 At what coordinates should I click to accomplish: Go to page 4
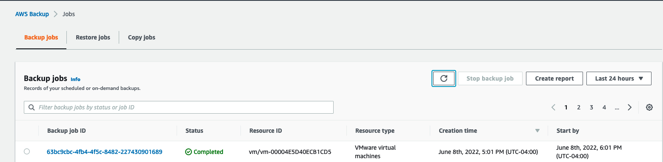click(604, 107)
